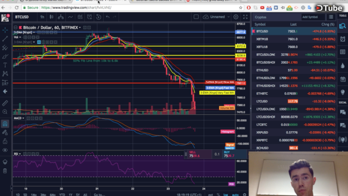Open the compare symbols tool

[60, 17]
